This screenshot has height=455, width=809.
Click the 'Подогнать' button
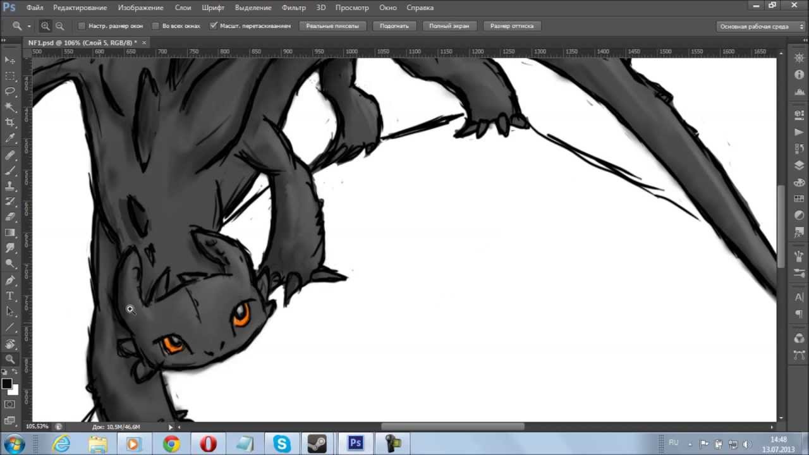coord(394,26)
